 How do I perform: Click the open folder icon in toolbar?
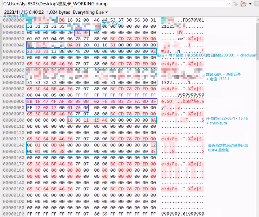[243, 4]
